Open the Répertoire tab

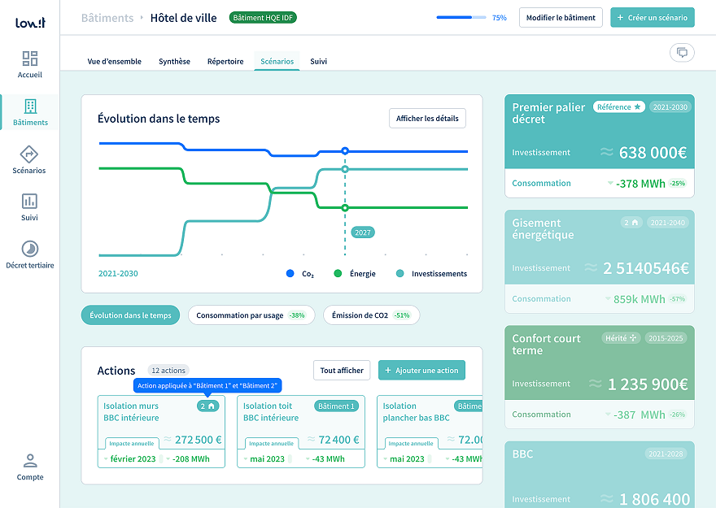(x=225, y=62)
